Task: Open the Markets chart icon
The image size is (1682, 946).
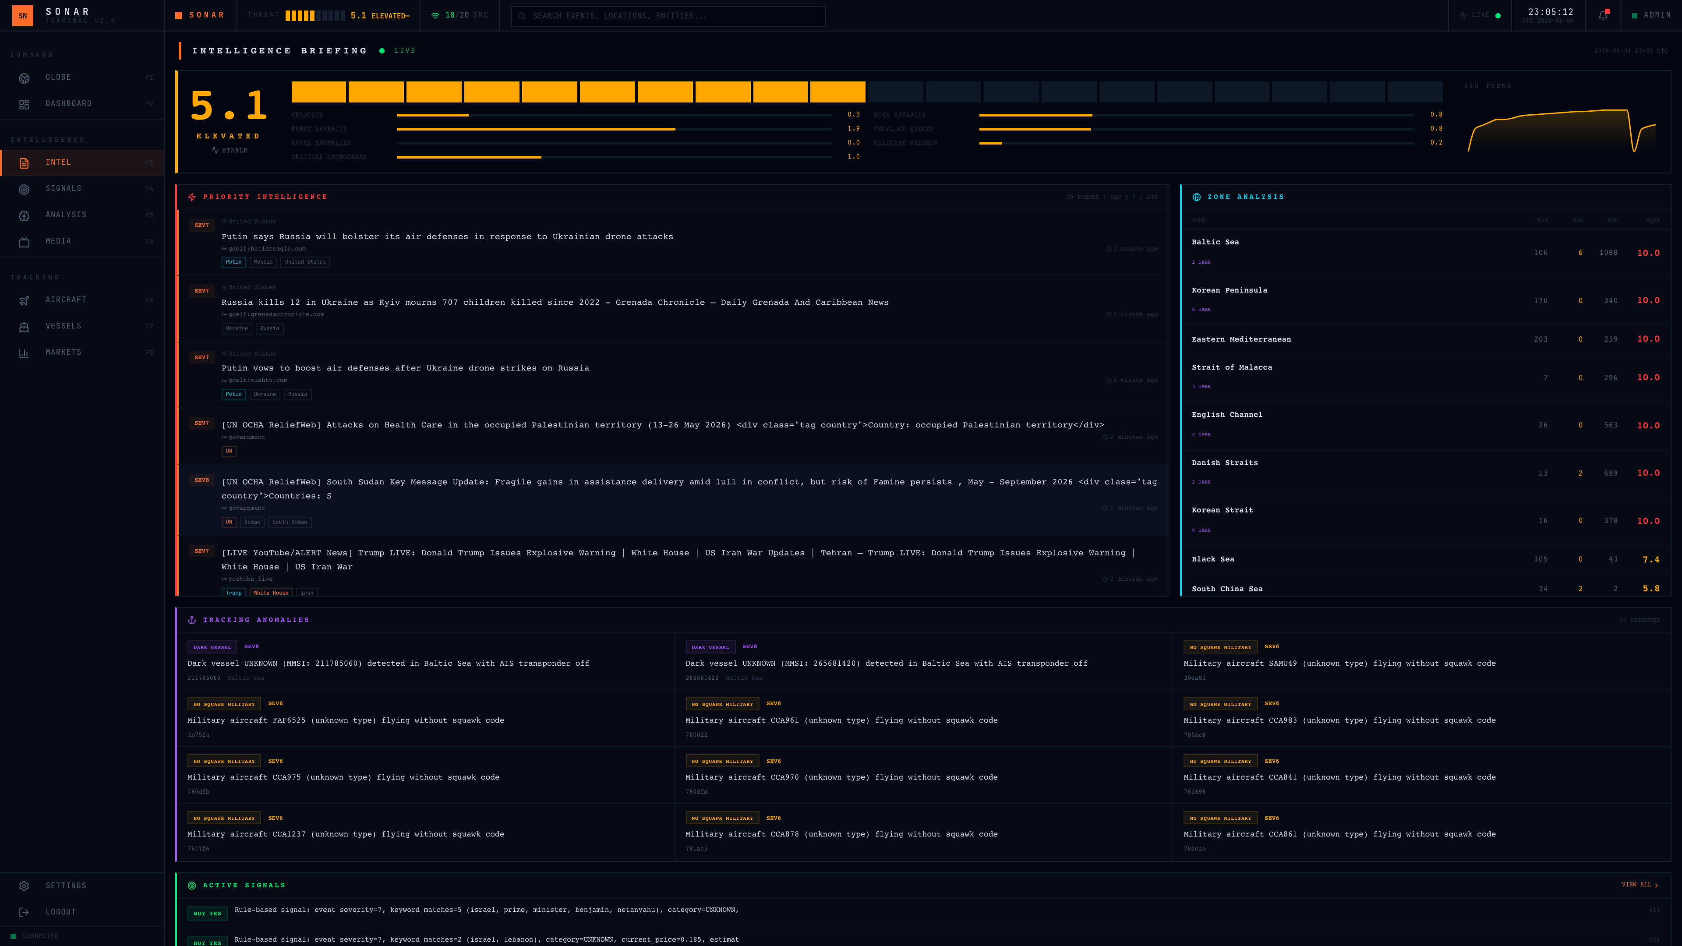Action: (x=24, y=353)
